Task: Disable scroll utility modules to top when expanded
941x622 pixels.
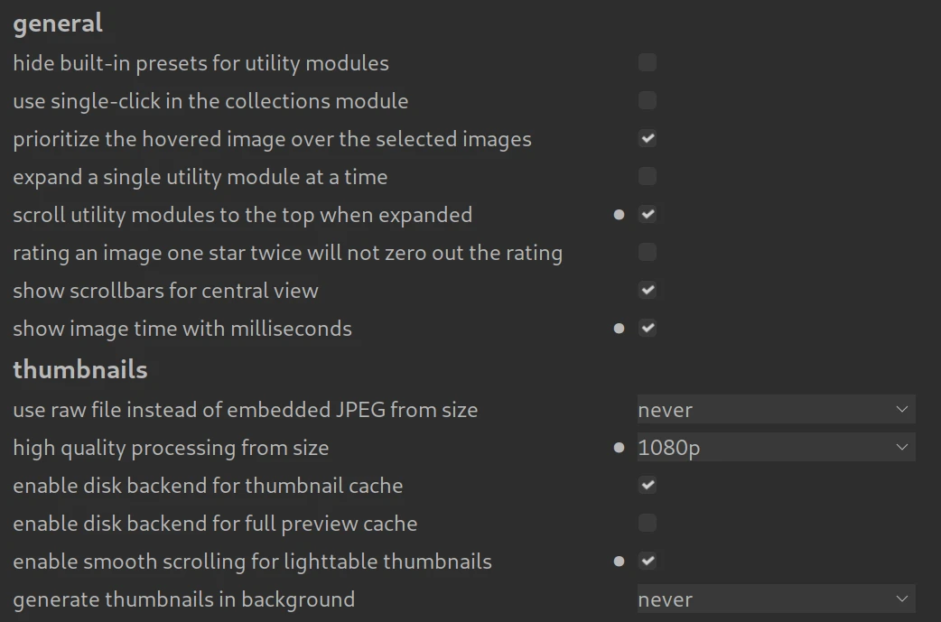Action: [647, 215]
